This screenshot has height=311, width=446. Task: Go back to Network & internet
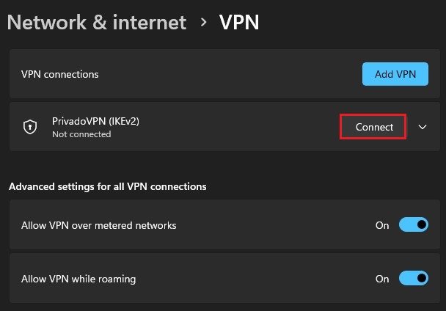pyautogui.click(x=97, y=22)
